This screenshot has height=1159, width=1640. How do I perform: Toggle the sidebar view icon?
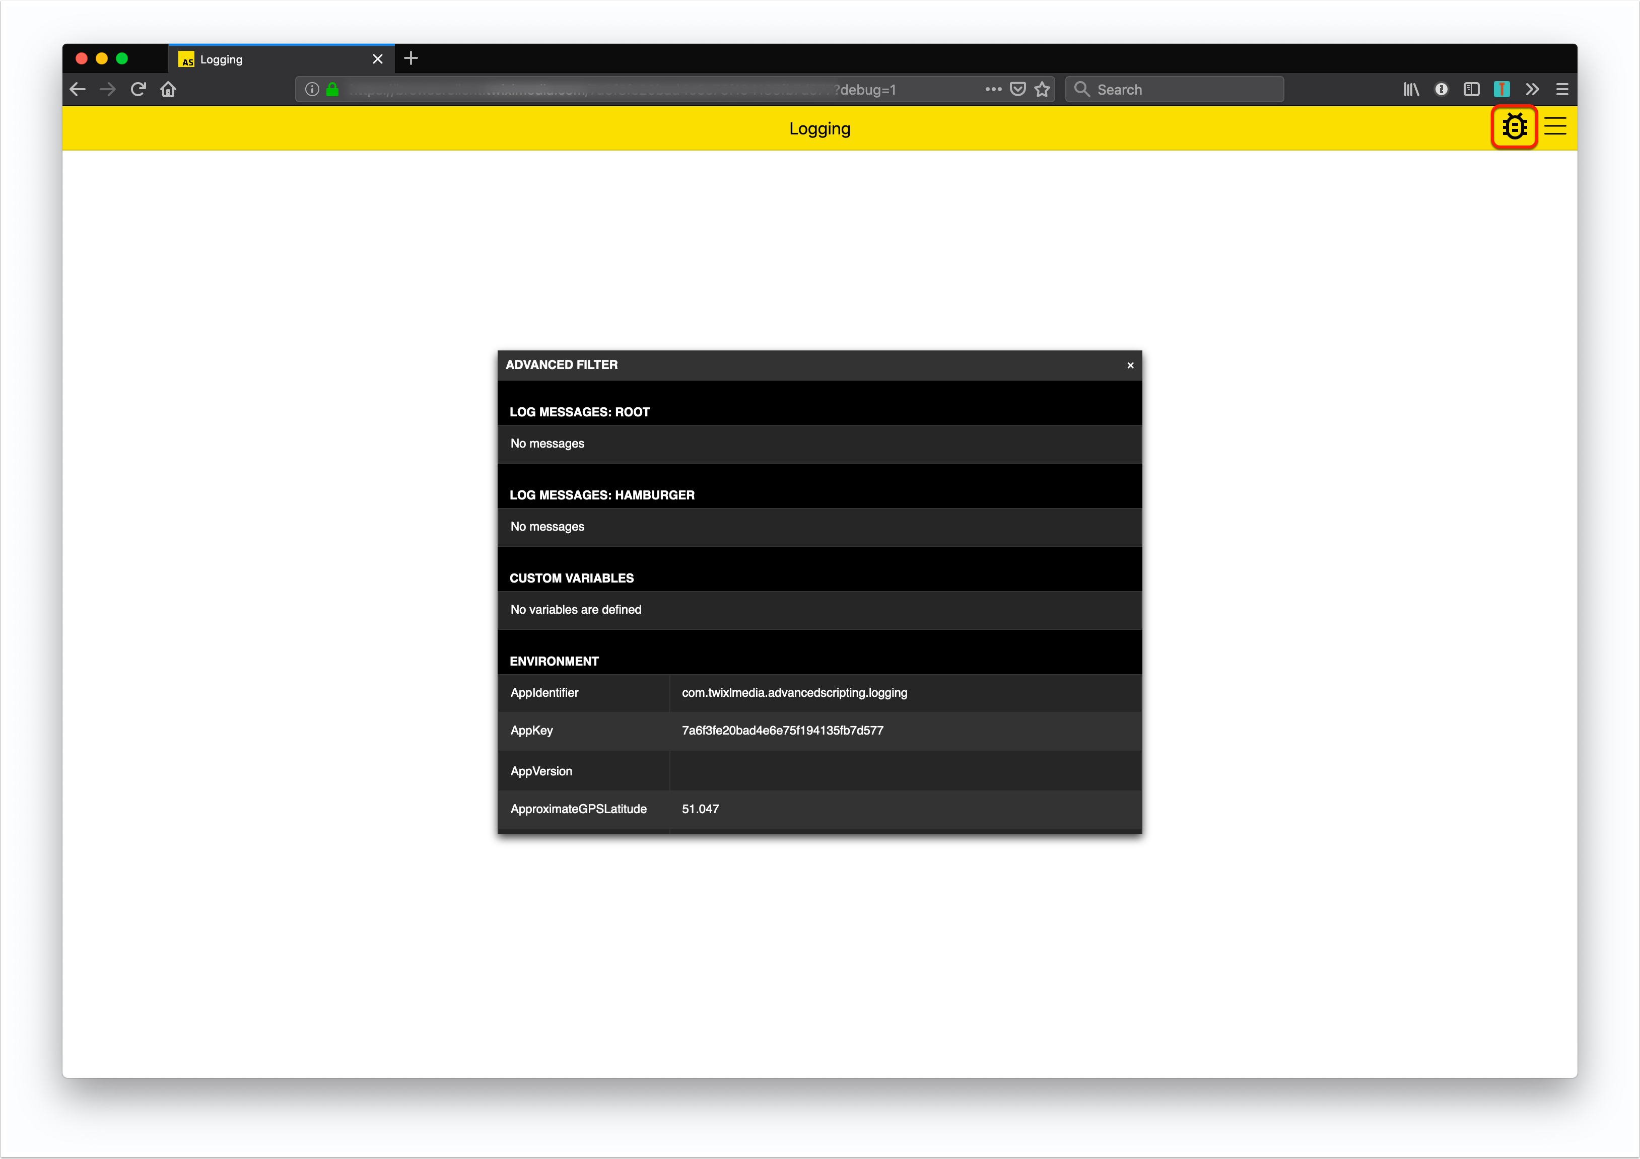(x=1471, y=89)
